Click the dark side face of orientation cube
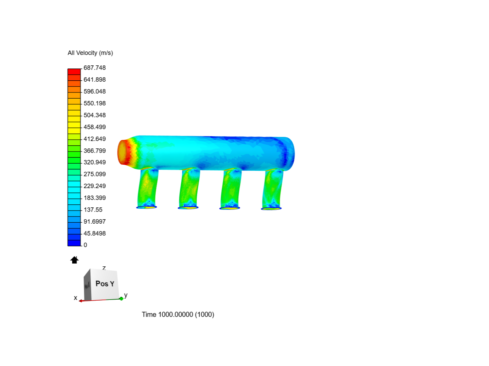Image resolution: width=489 pixels, height=366 pixels. click(x=87, y=285)
